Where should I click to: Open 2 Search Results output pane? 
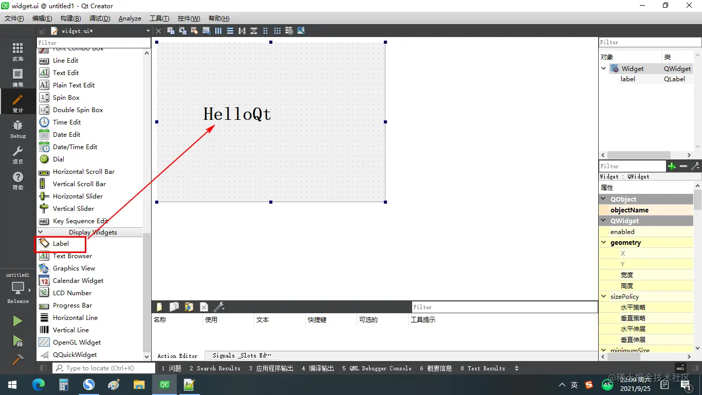click(215, 368)
